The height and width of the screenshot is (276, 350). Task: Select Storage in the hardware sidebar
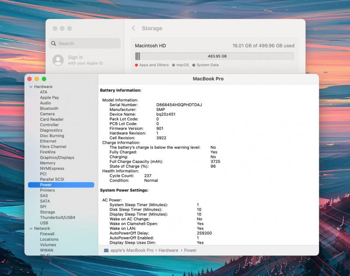pos(47,212)
